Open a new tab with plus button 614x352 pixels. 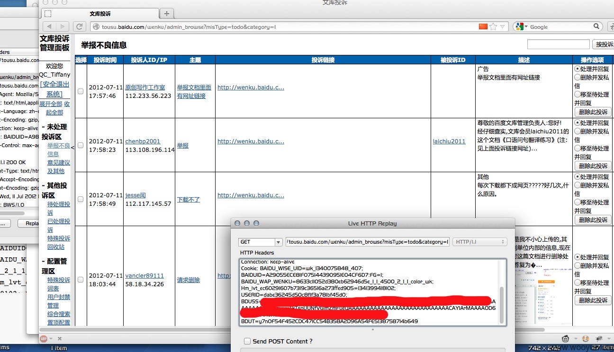[166, 14]
